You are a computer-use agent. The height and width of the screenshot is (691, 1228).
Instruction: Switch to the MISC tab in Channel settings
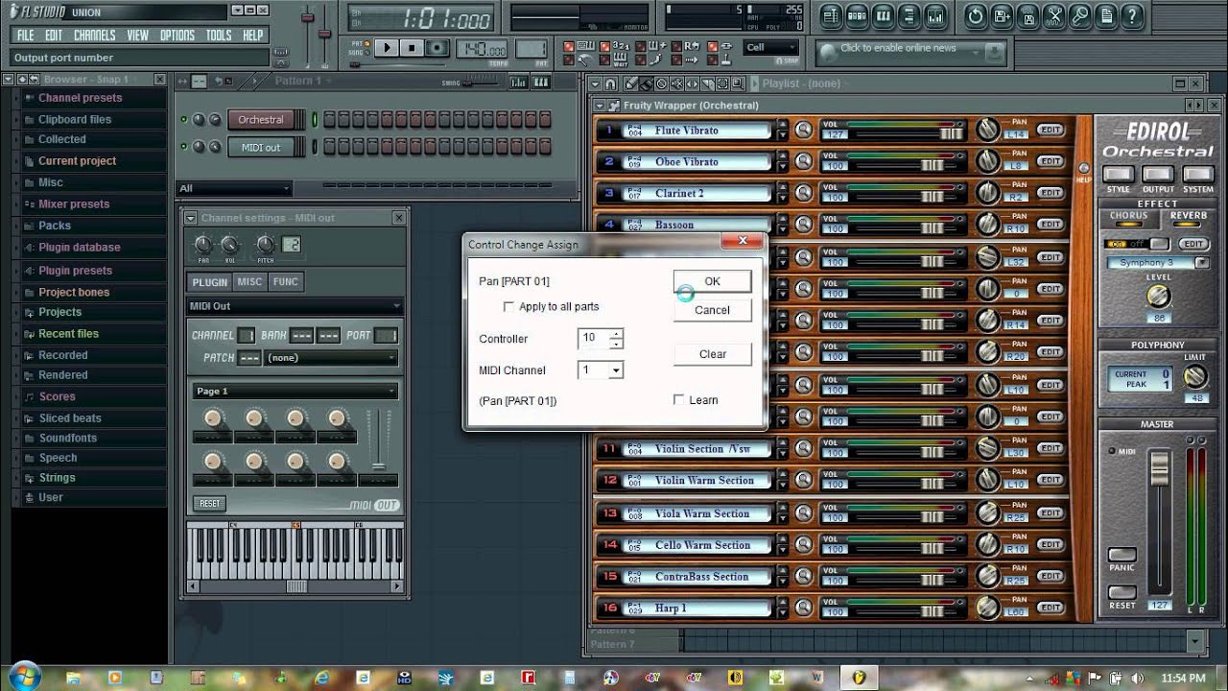tap(249, 282)
